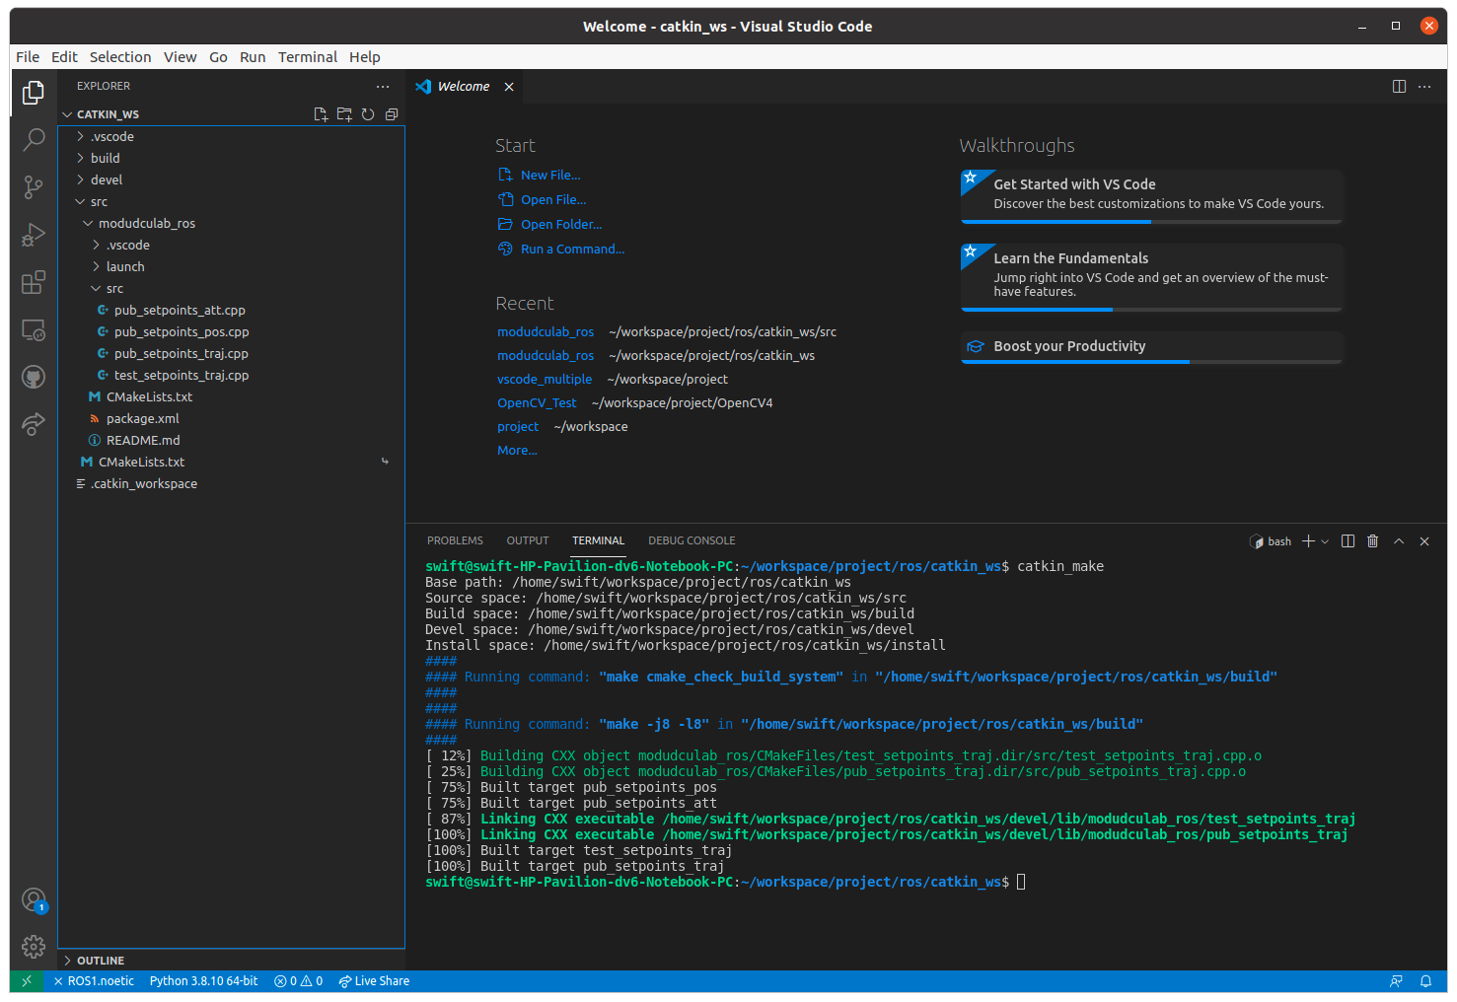Click Python 3.8.10 64-bit interpreter selector
The width and height of the screenshot is (1457, 1002).
pos(203,981)
